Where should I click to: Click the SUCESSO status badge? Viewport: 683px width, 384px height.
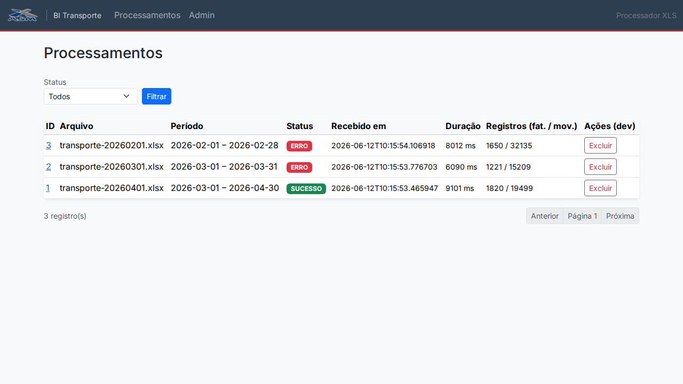[x=306, y=189]
